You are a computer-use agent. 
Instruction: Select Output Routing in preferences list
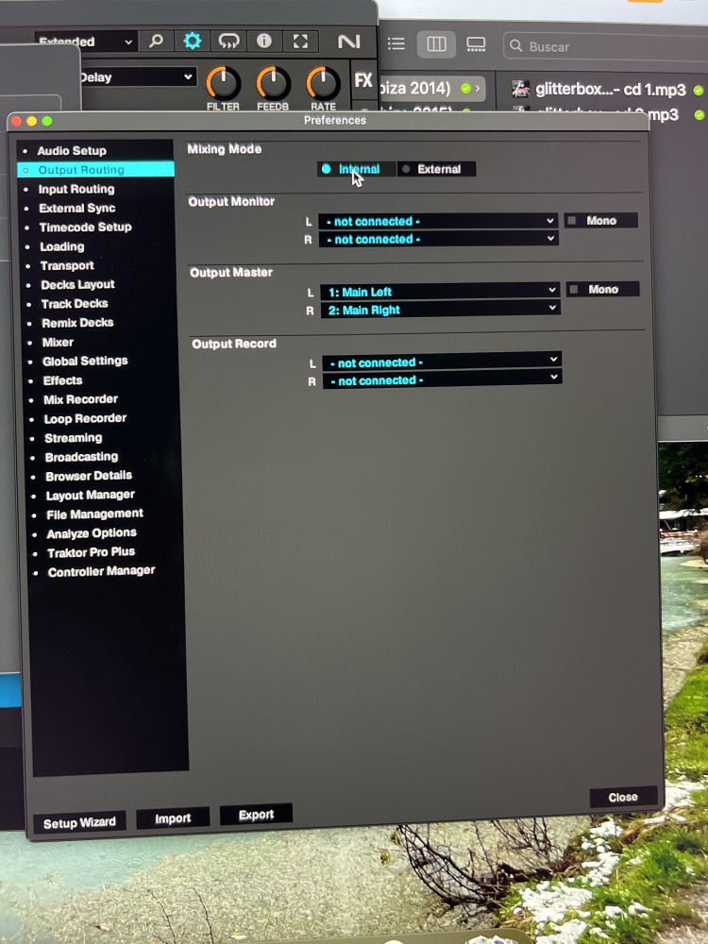coord(95,170)
